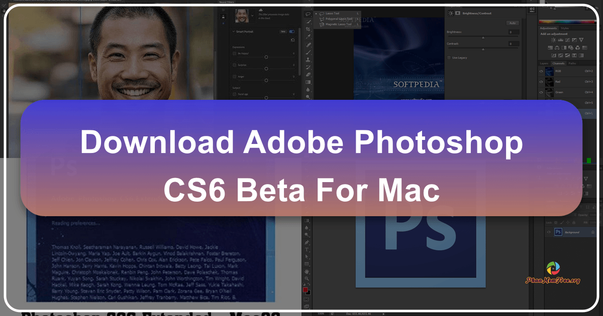Hide the Red channel using its eye icon
Image resolution: width=603 pixels, height=316 pixels.
click(x=541, y=82)
